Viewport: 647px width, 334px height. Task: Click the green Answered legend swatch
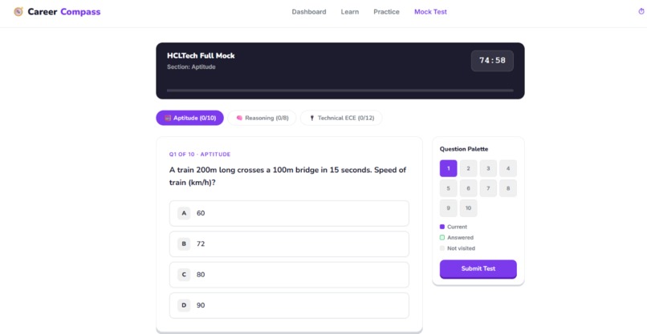(x=442, y=238)
